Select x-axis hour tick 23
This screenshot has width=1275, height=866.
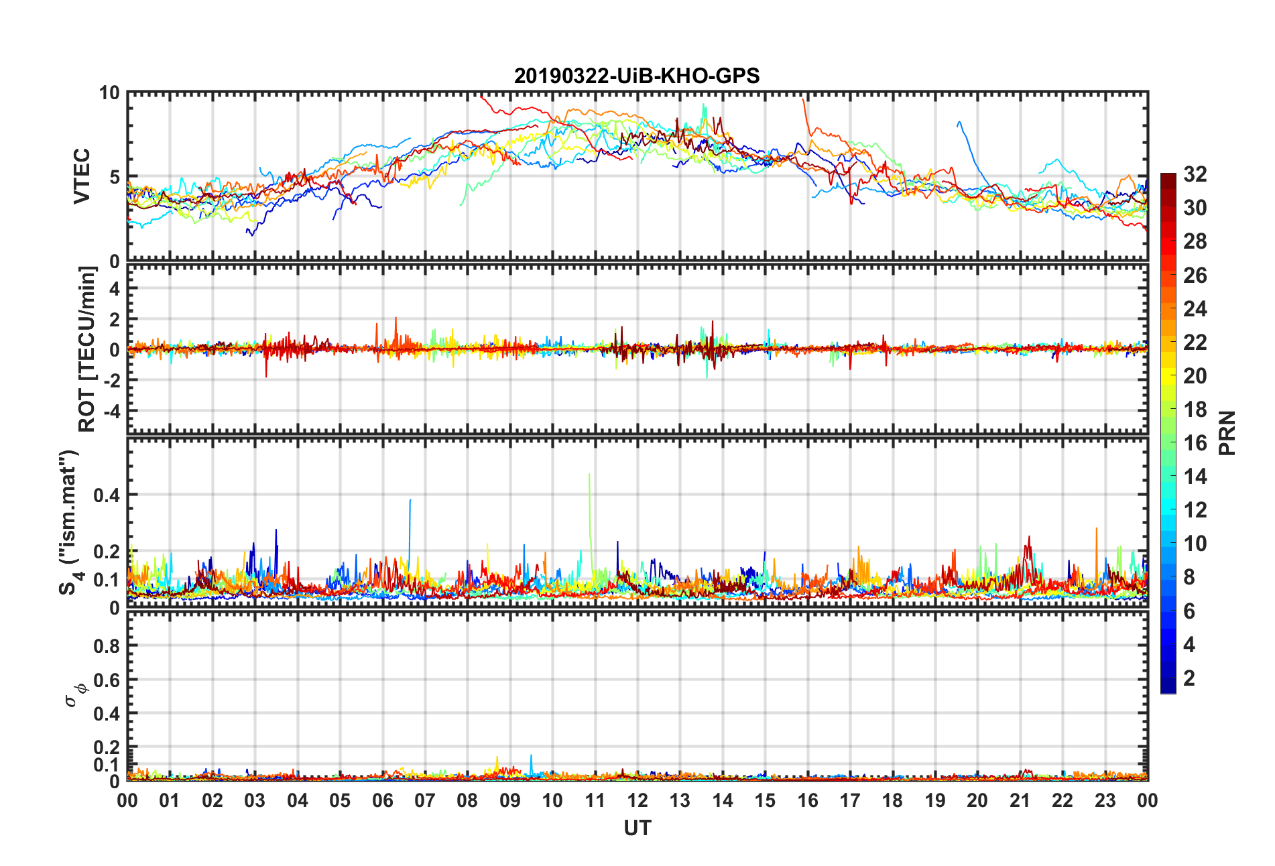point(1105,800)
